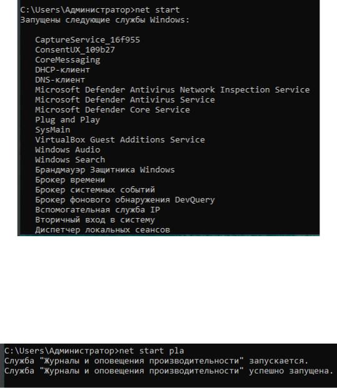Image resolution: width=337 pixels, height=388 pixels.
Task: Click Microsoft Defender Core Service entry
Action: [x=112, y=109]
